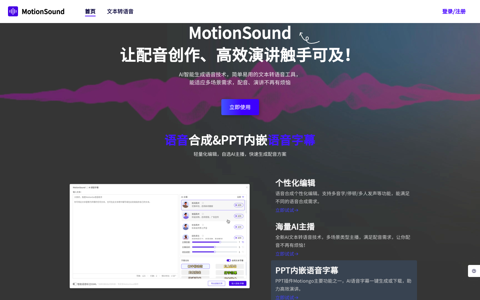Open the 登录/注册 link
480x300 pixels.
[454, 11]
